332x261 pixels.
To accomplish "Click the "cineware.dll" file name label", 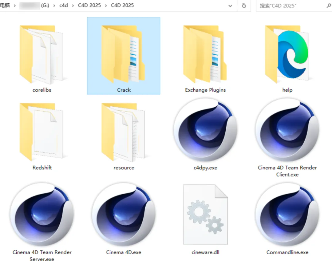I will (x=205, y=252).
